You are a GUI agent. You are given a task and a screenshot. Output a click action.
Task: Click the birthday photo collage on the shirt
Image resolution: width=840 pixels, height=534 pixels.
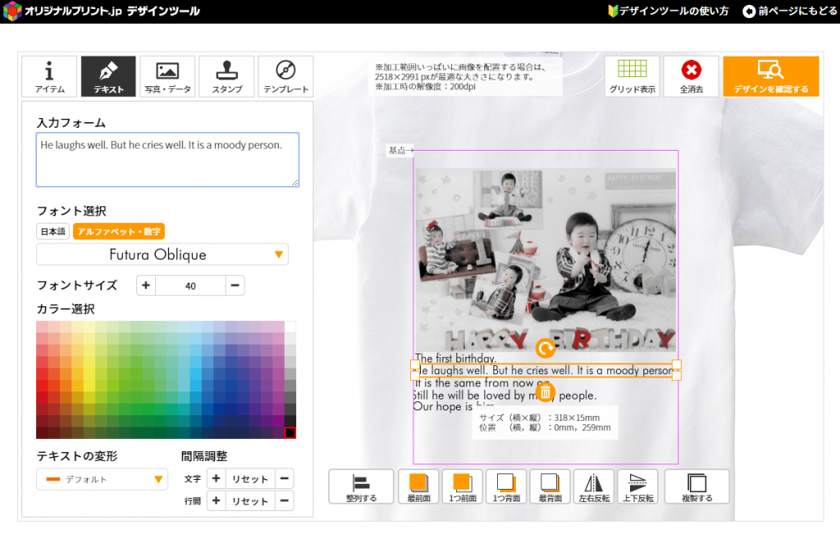point(546,260)
